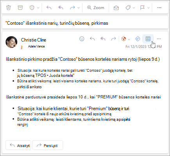Click the subject line "Contoso" išankstinis narių
This screenshot has height=156, width=170.
click(57, 23)
